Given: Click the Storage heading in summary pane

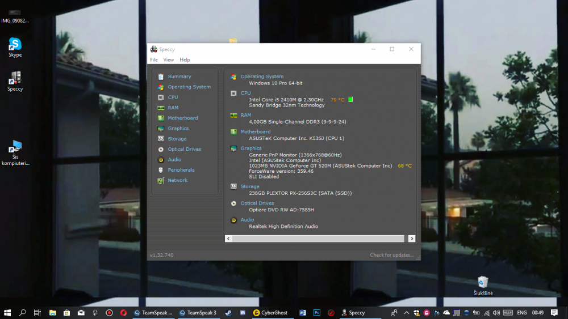Looking at the screenshot, I should [250, 187].
